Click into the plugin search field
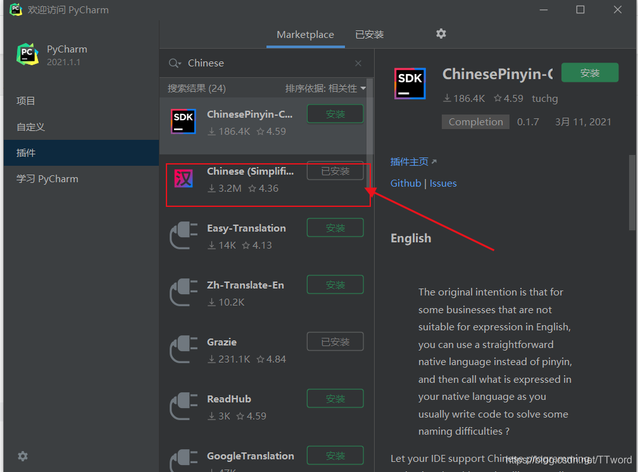 [x=268, y=63]
